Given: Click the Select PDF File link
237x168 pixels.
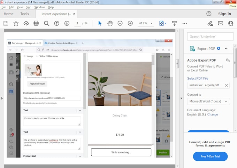Looking at the screenshot, I should point(198,79).
